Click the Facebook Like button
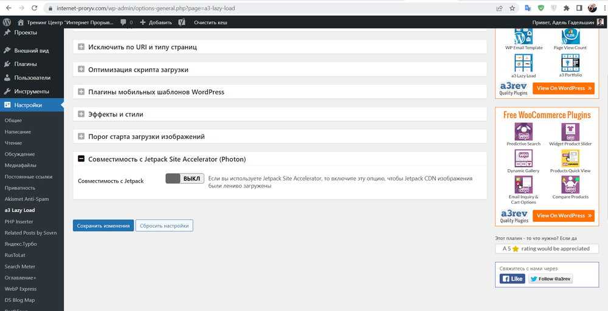608x311 pixels. tap(513, 279)
